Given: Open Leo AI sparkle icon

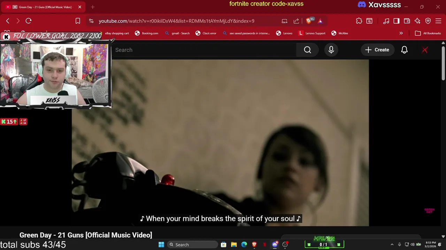Looking at the screenshot, I should click(417, 21).
